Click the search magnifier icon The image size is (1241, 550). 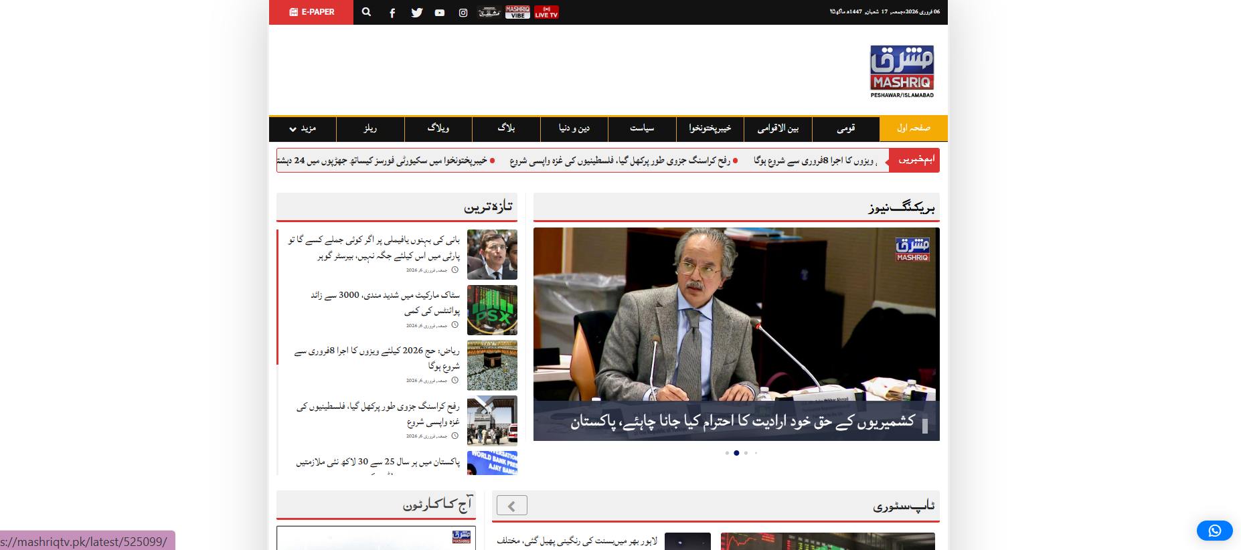point(366,12)
